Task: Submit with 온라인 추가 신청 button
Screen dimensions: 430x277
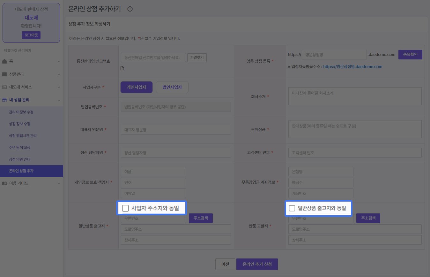Action: coord(257,264)
